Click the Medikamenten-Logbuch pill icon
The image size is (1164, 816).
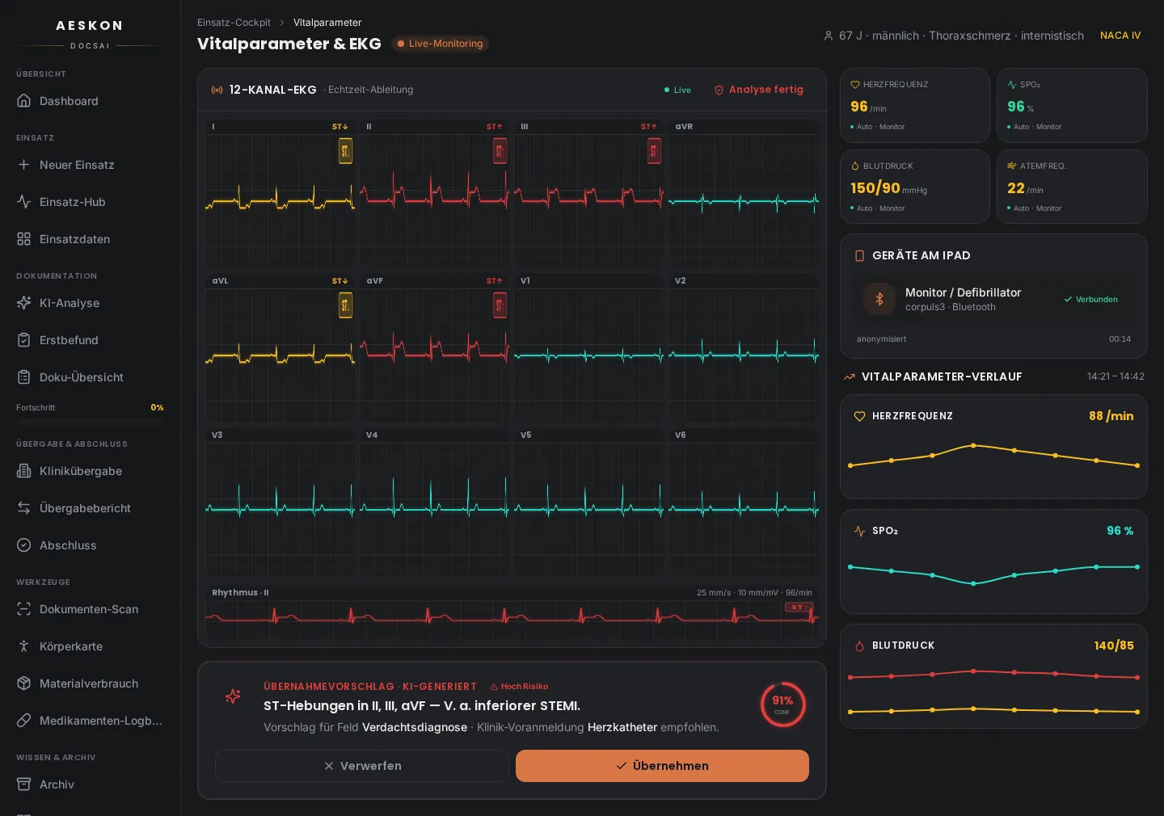(x=24, y=721)
